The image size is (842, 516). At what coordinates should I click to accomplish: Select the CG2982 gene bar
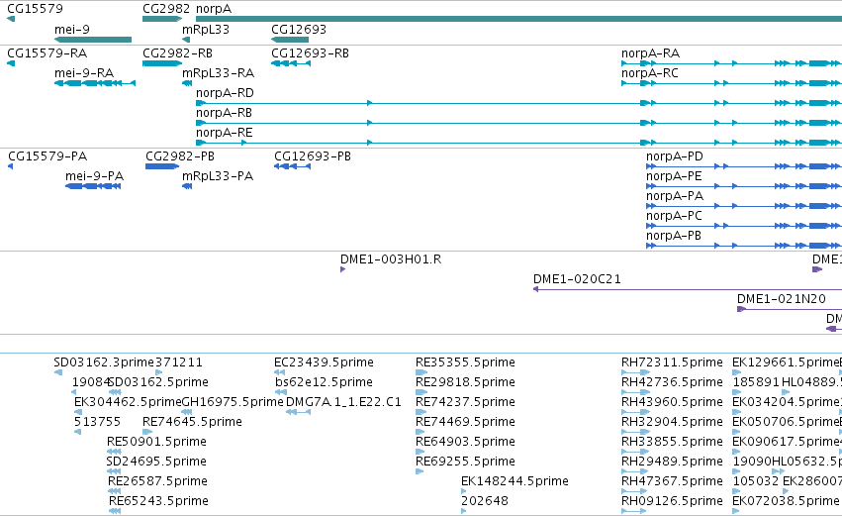(162, 19)
